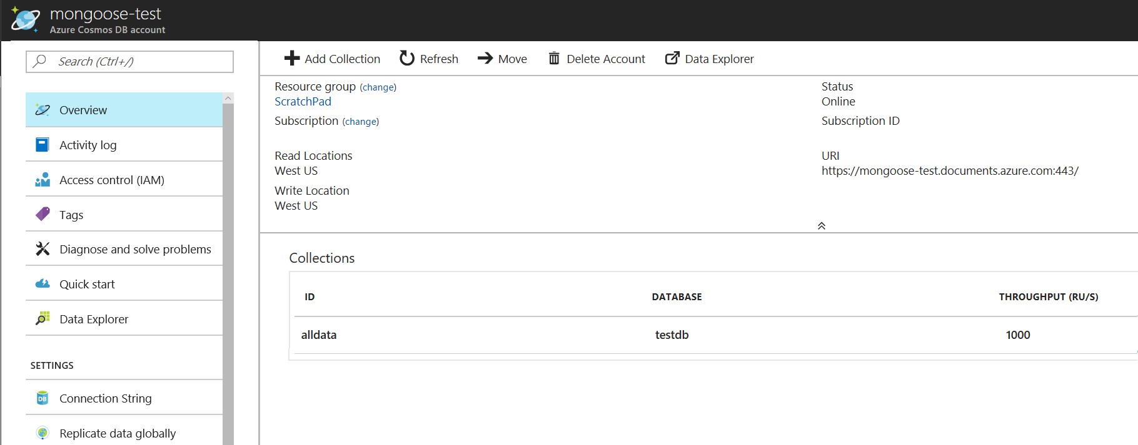Open Data Explorer in the sidebar

(x=94, y=319)
